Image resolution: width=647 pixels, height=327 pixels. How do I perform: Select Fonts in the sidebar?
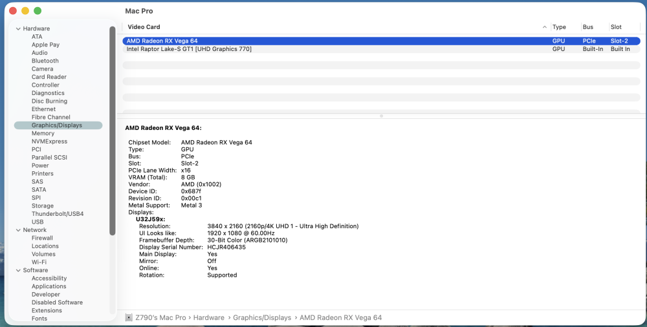tap(39, 319)
